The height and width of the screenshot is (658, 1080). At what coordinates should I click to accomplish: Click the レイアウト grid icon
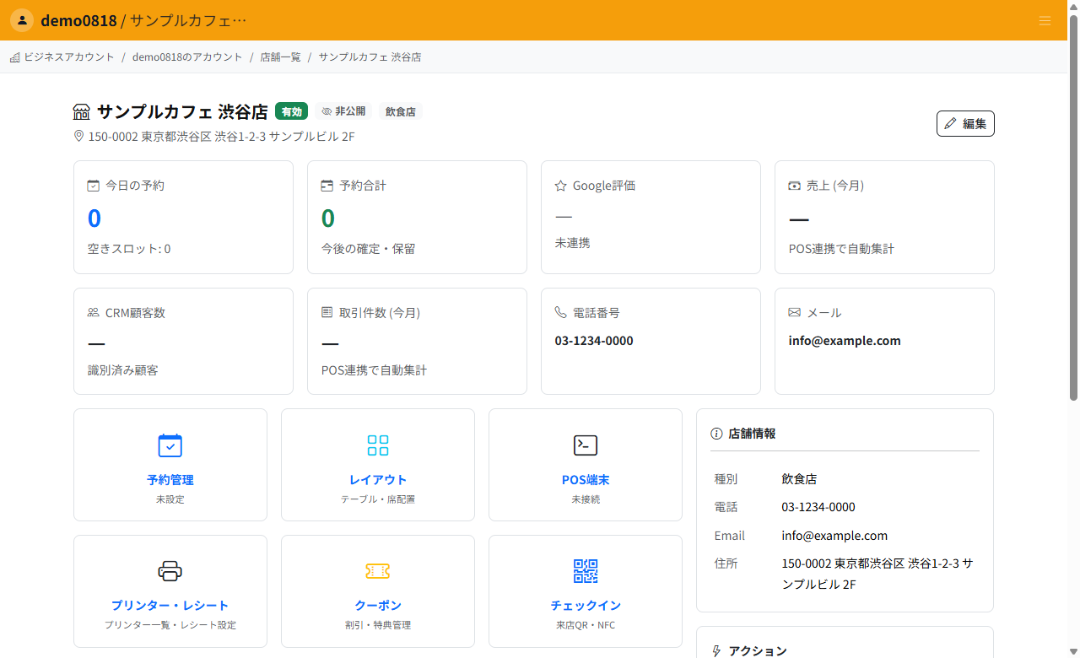pyautogui.click(x=378, y=445)
